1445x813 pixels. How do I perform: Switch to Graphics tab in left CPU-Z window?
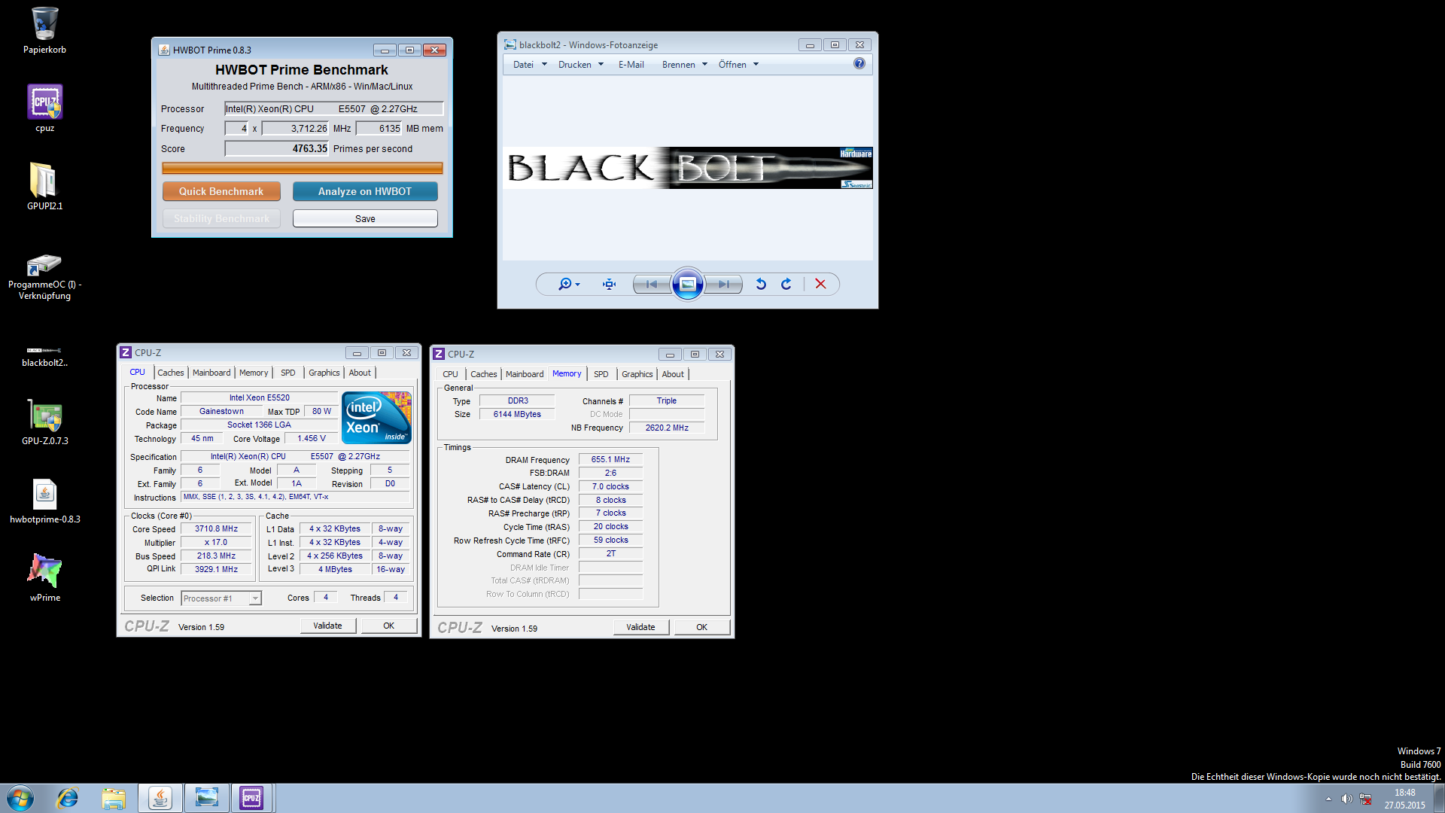pos(324,373)
